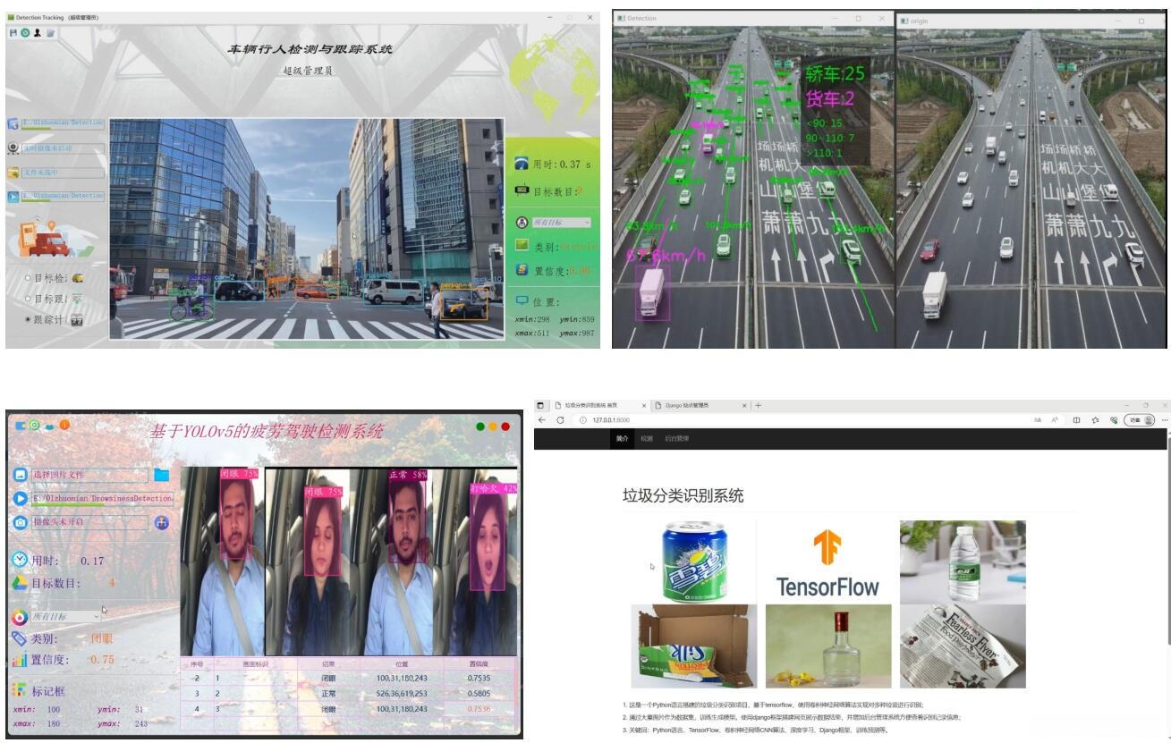Click the tab actions icon left of browser tabs
This screenshot has width=1171, height=743.
(x=541, y=405)
